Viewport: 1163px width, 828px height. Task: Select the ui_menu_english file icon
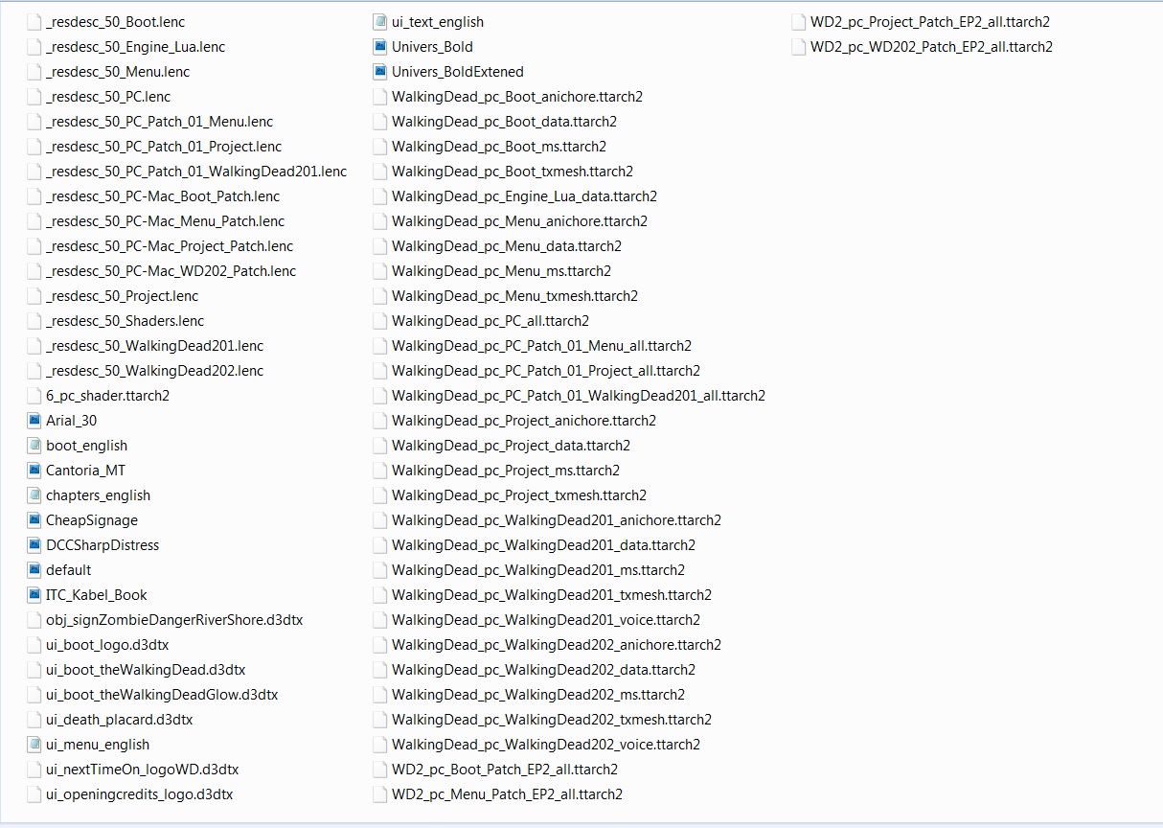(34, 745)
